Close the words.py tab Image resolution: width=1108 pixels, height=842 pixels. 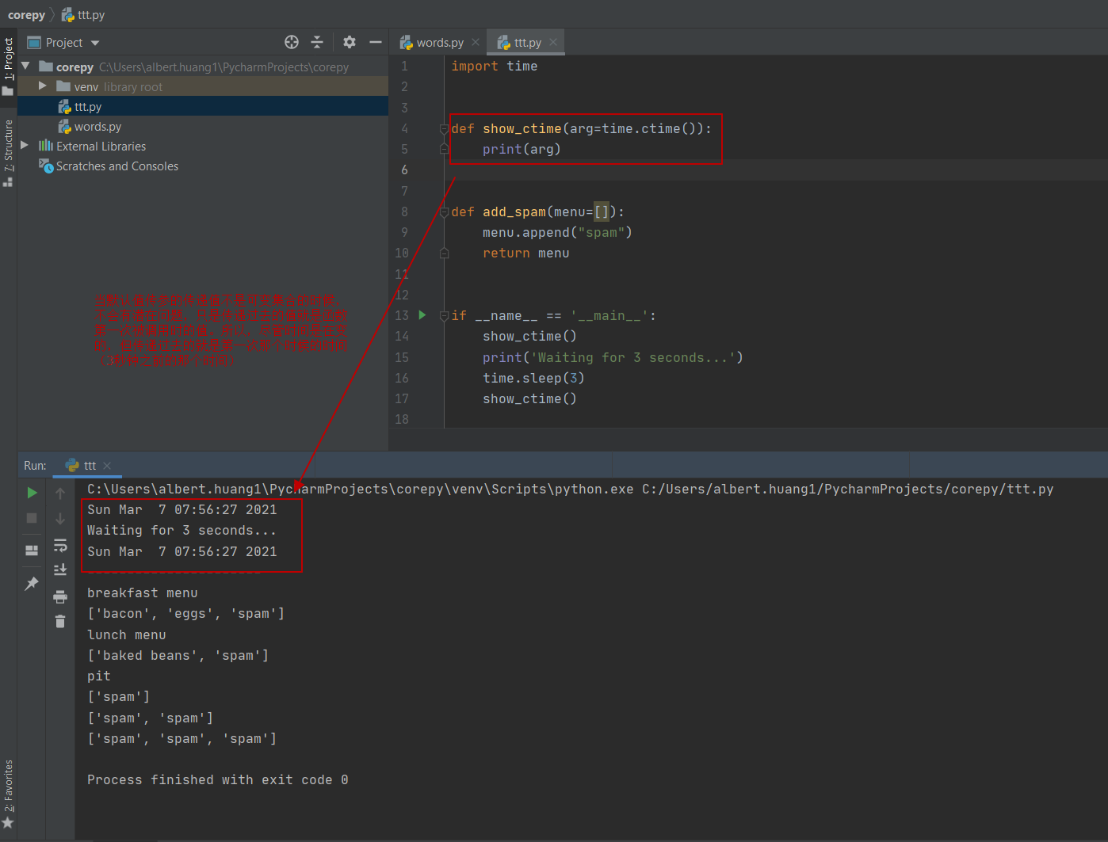(x=476, y=43)
